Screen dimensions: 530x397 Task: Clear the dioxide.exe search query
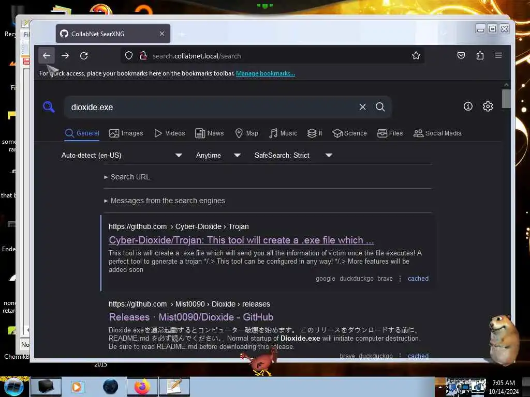363,107
